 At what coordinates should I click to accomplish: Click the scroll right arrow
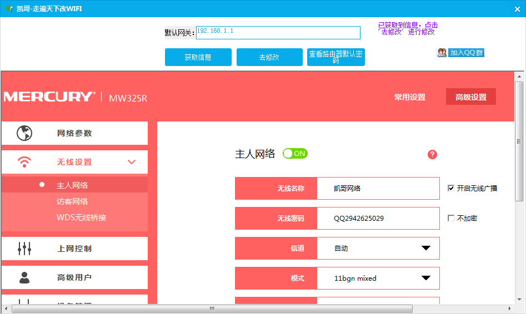[509, 308]
